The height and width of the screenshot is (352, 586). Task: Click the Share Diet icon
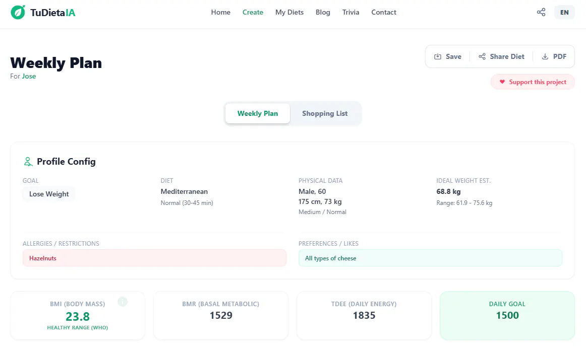[x=482, y=56]
